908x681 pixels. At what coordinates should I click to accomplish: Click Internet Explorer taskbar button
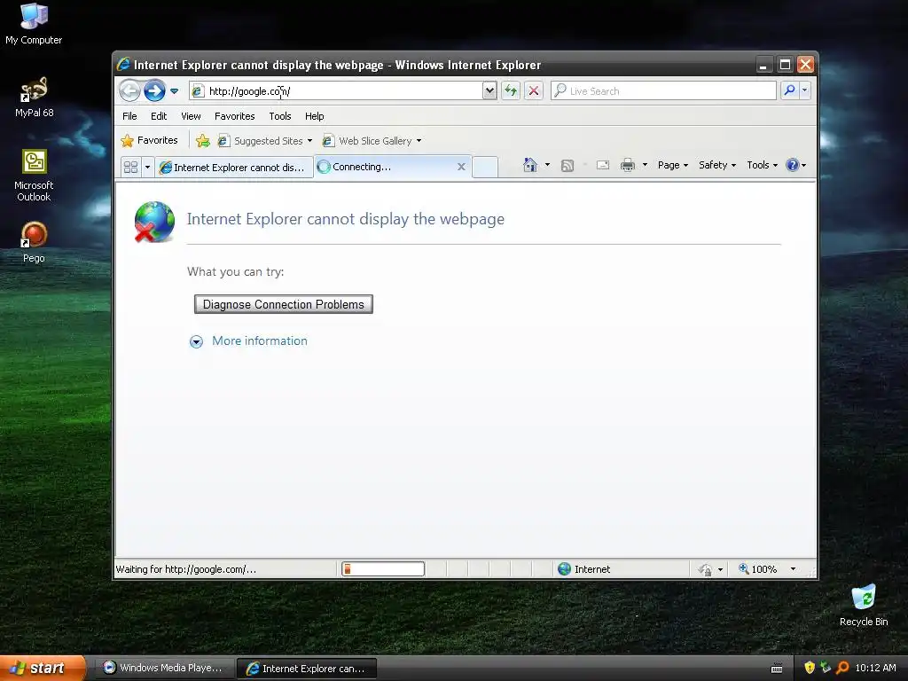[307, 669]
